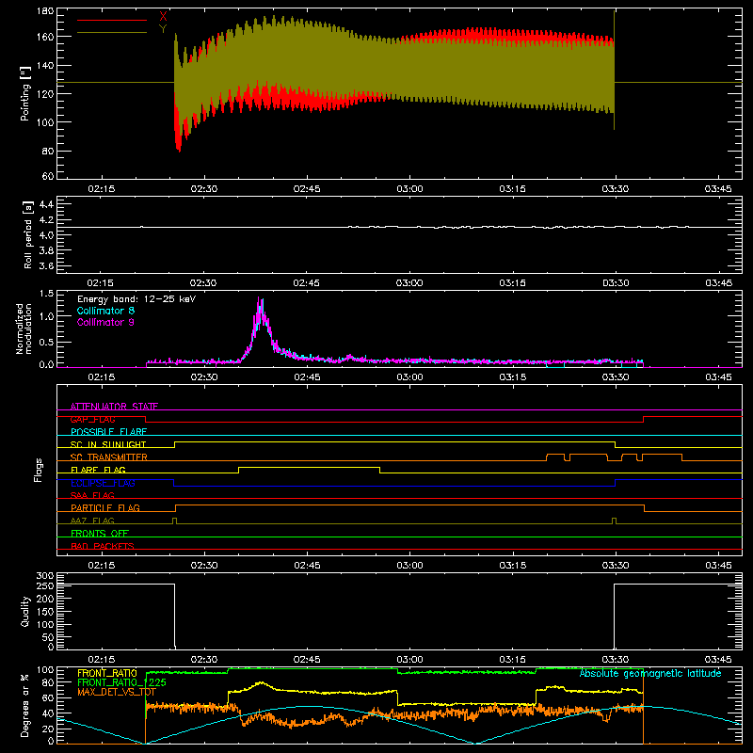Click the yellow FRONT_RATIO legend label
The width and height of the screenshot is (753, 753).
point(107,673)
